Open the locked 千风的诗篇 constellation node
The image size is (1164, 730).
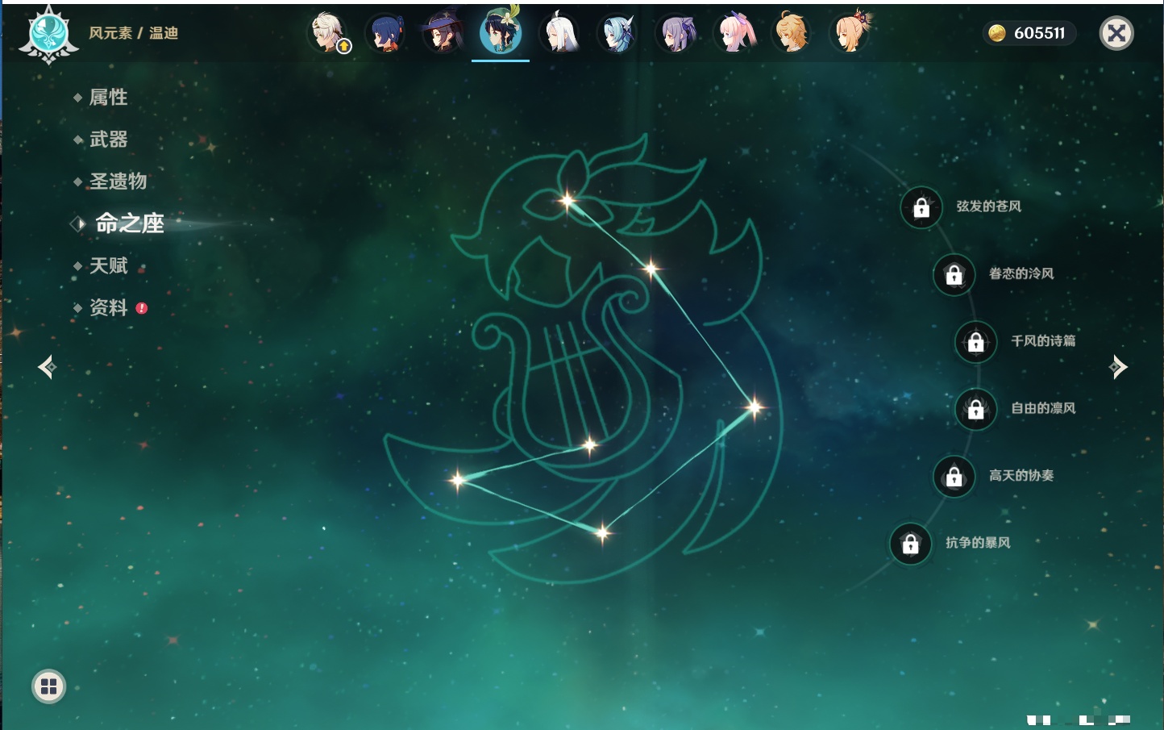(975, 342)
